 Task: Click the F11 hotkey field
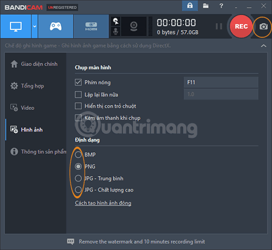221,82
